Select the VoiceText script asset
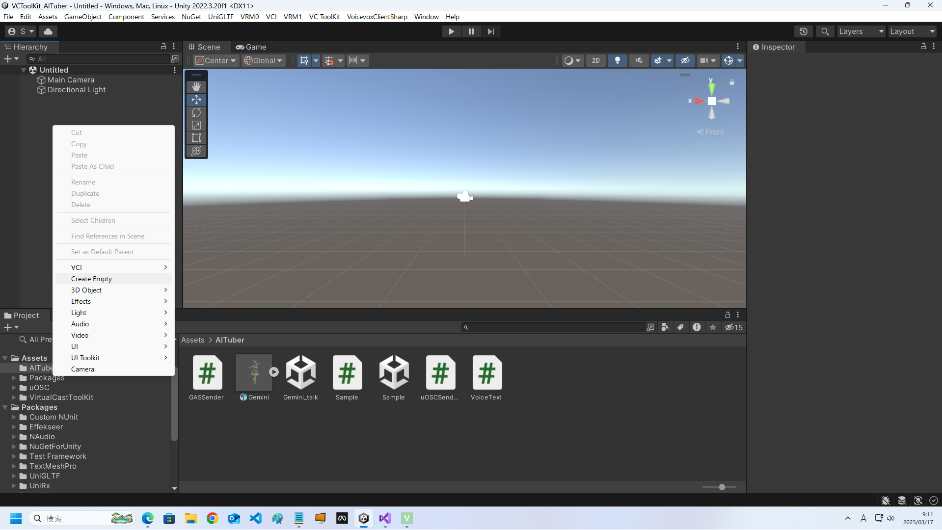 (486, 378)
